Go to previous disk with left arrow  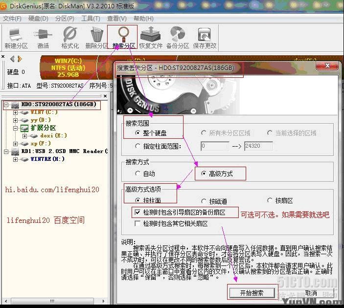click(x=12, y=59)
